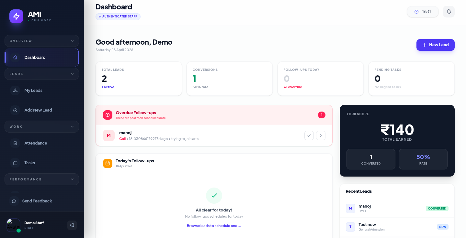This screenshot has height=238, width=466.
Task: Click the clock icon beside 16:51
Action: coord(416,12)
